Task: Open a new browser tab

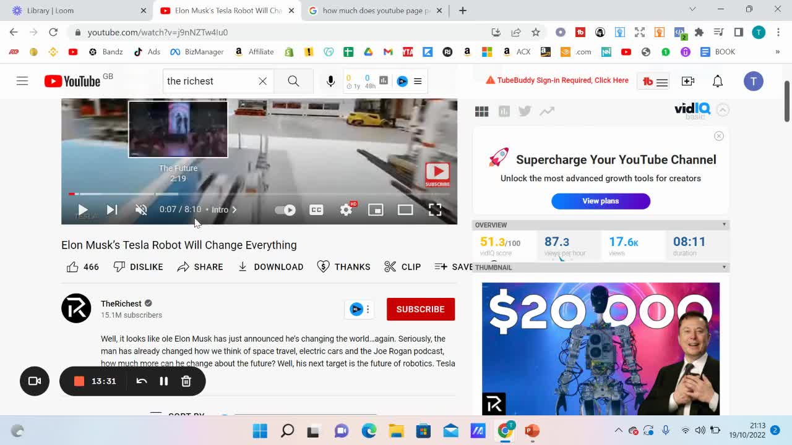Action: 463,11
